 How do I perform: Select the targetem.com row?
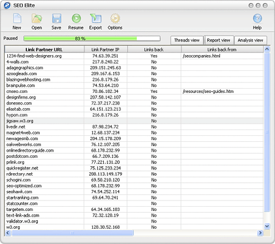click(x=134, y=210)
